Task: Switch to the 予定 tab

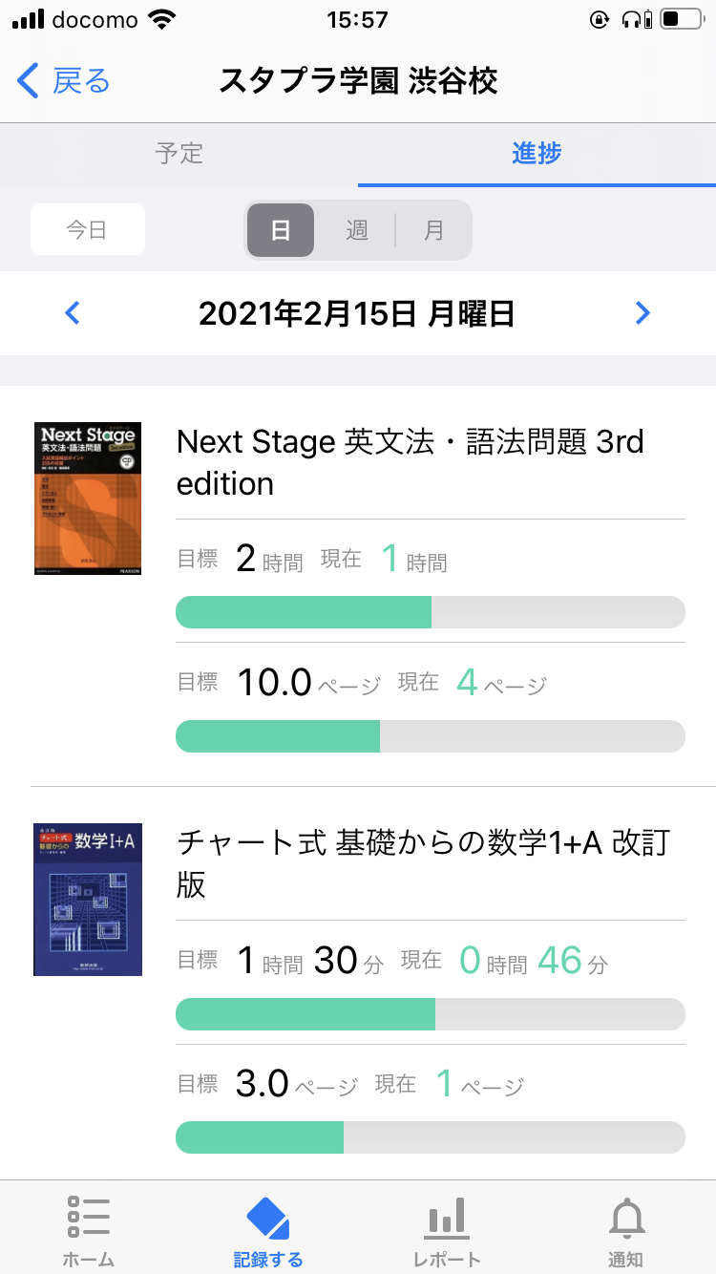Action: click(179, 153)
